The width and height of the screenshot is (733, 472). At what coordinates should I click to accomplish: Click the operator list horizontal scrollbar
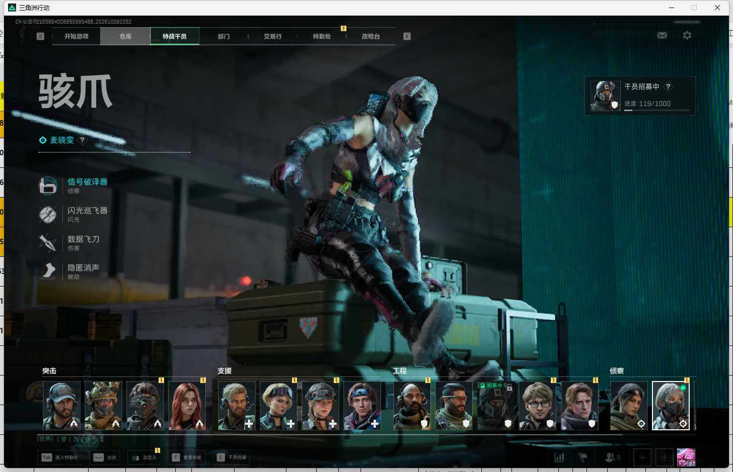click(x=330, y=434)
